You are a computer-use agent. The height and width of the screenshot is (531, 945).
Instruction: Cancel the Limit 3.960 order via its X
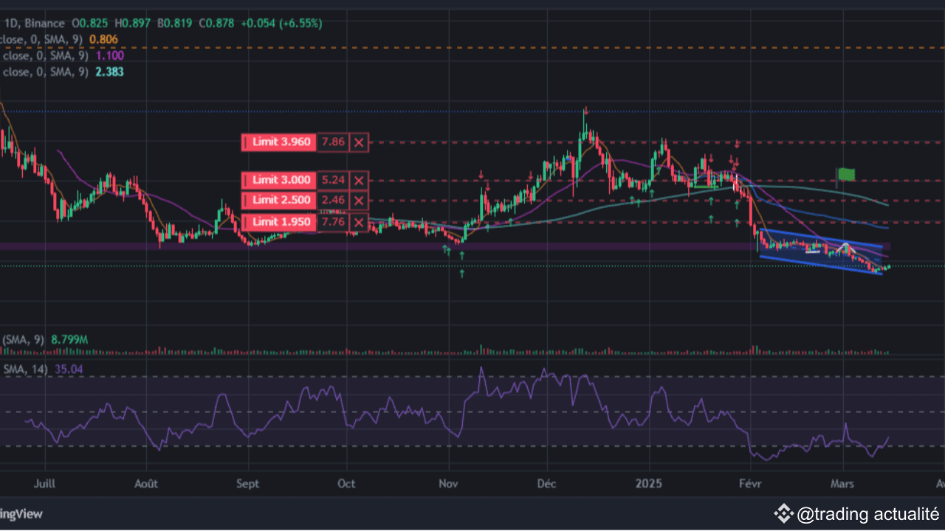[358, 142]
